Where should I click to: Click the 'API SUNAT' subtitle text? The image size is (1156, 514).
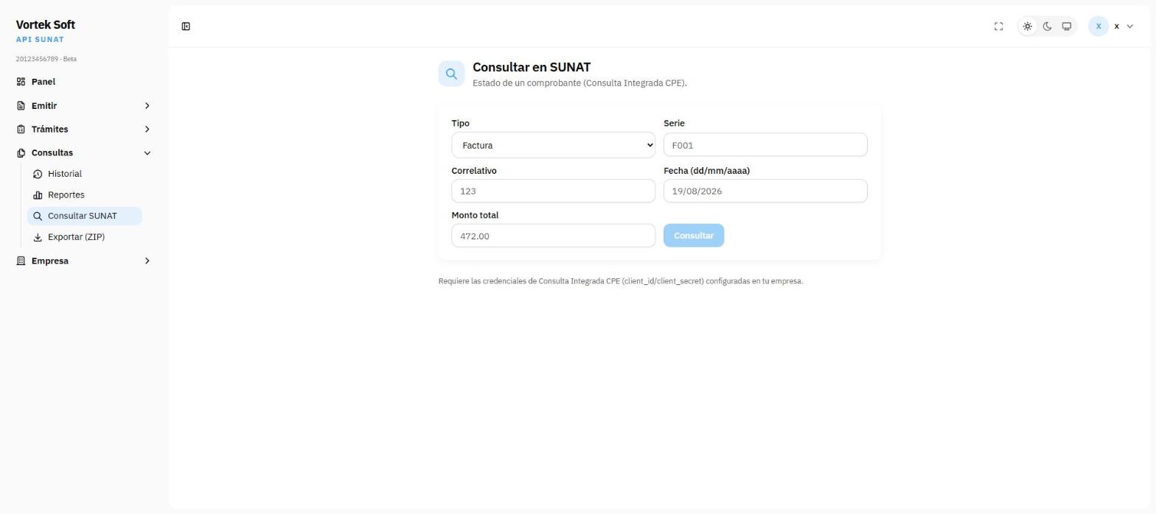[40, 40]
